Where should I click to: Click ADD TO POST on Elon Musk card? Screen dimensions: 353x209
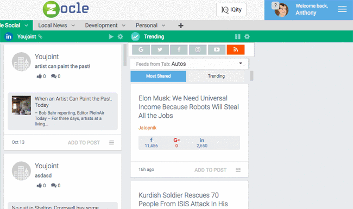pyautogui.click(x=211, y=170)
